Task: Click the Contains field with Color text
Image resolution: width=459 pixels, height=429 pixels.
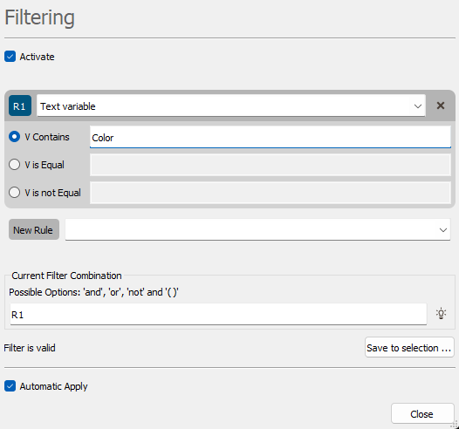Action: 271,137
